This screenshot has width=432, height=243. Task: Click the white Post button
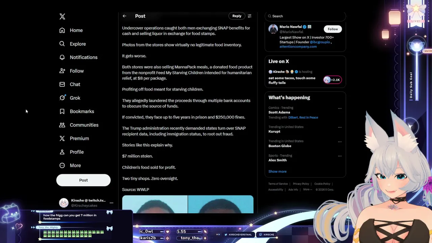click(83, 180)
